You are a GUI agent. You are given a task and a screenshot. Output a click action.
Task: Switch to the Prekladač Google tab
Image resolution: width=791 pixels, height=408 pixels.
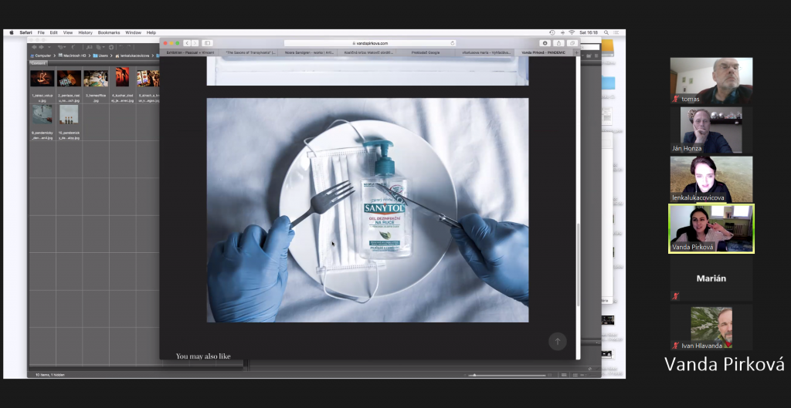(x=426, y=52)
